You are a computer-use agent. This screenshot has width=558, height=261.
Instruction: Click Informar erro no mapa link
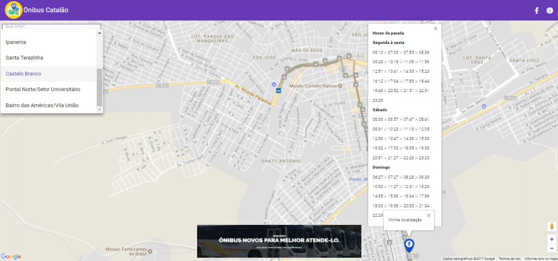[541, 258]
